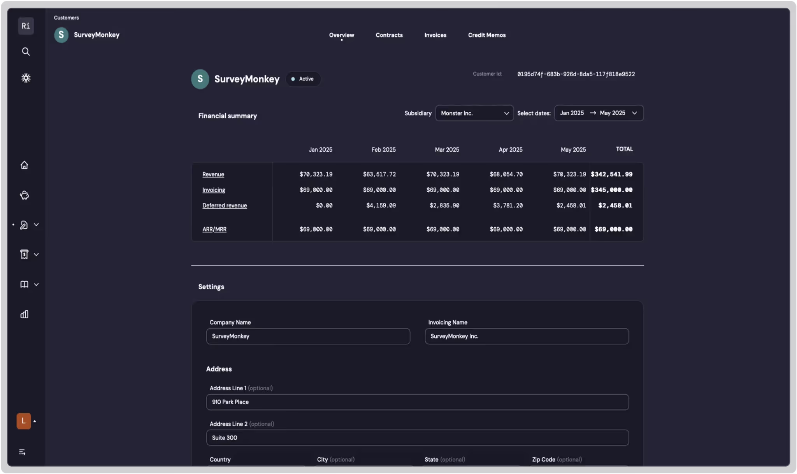Click the orange L user avatar
Viewport: 797px width, 474px height.
24,421
